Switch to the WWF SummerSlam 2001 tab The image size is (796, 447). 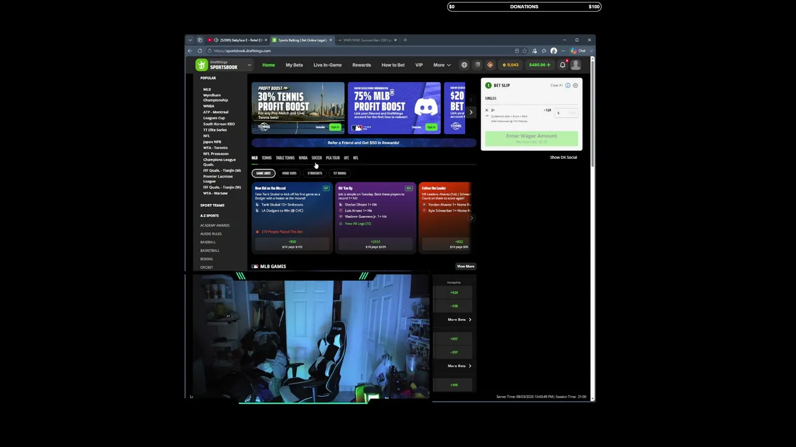[367, 40]
